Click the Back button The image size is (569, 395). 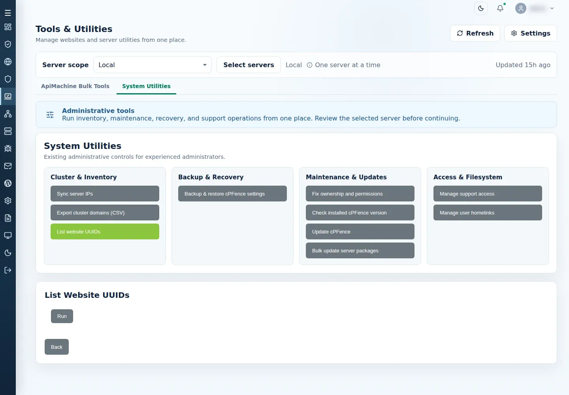(x=57, y=347)
